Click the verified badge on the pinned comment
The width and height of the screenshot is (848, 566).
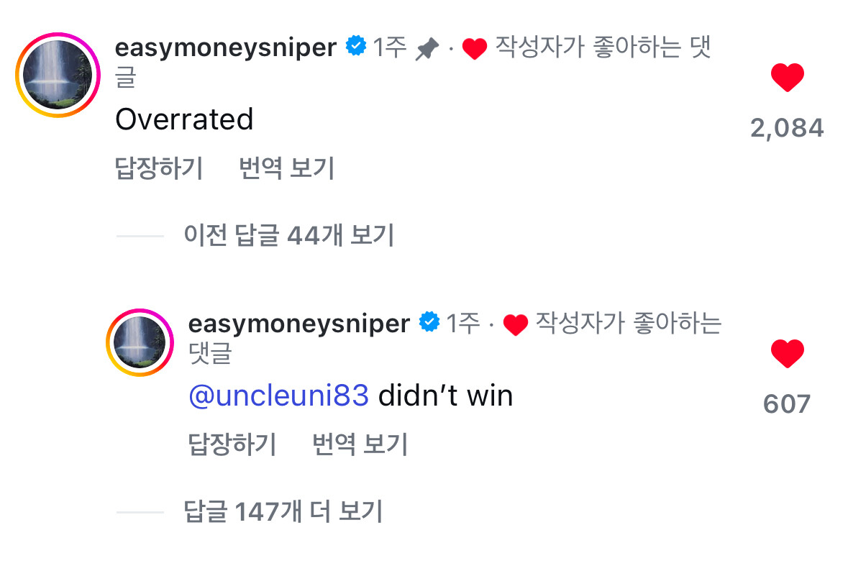(x=355, y=47)
